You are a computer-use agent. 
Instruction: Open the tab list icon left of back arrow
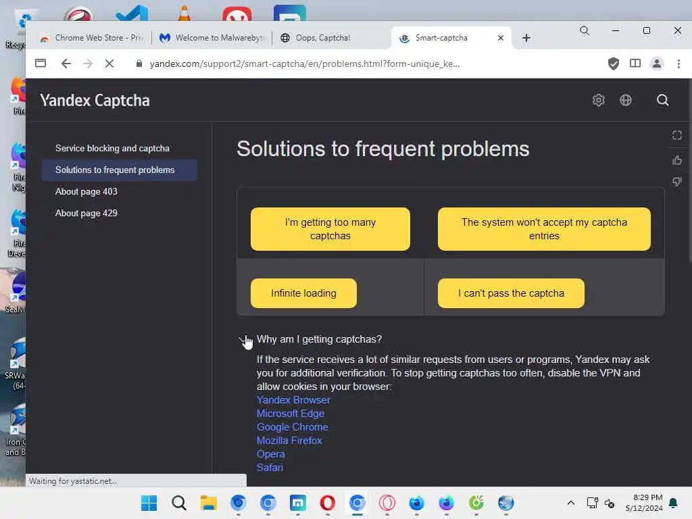(41, 63)
